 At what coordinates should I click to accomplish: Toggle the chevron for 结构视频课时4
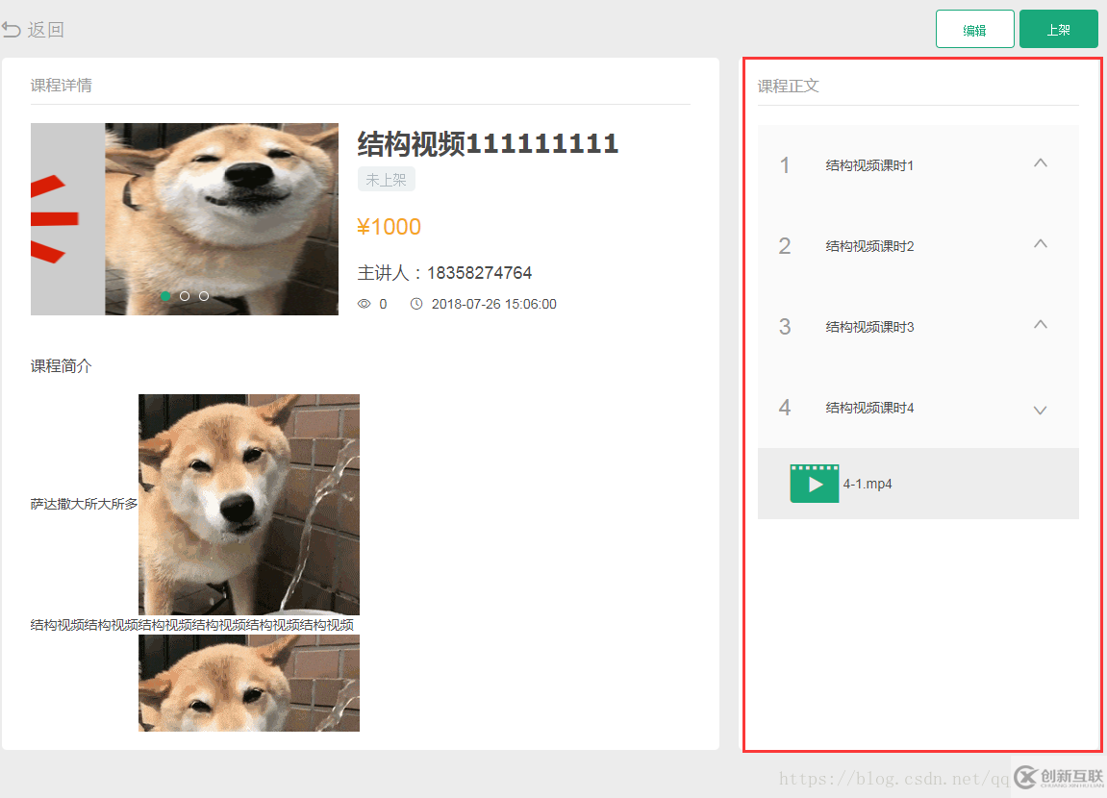pos(1040,410)
